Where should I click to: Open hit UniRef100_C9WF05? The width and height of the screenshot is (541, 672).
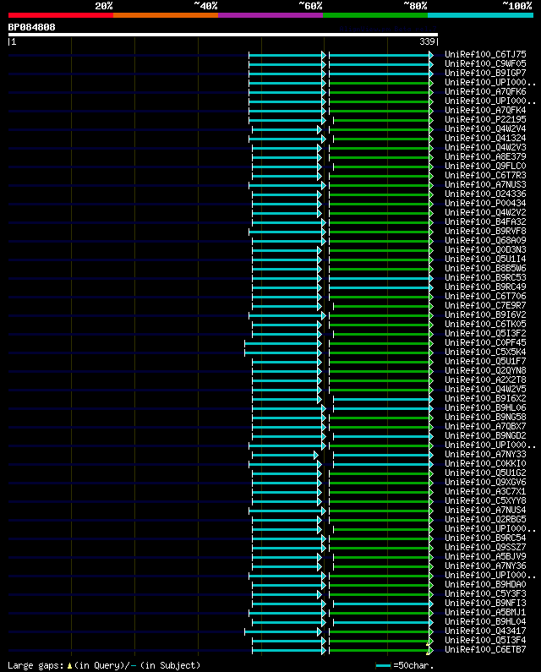485,64
